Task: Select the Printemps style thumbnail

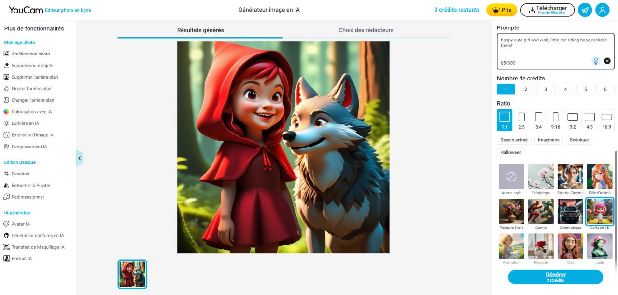Action: pyautogui.click(x=541, y=176)
